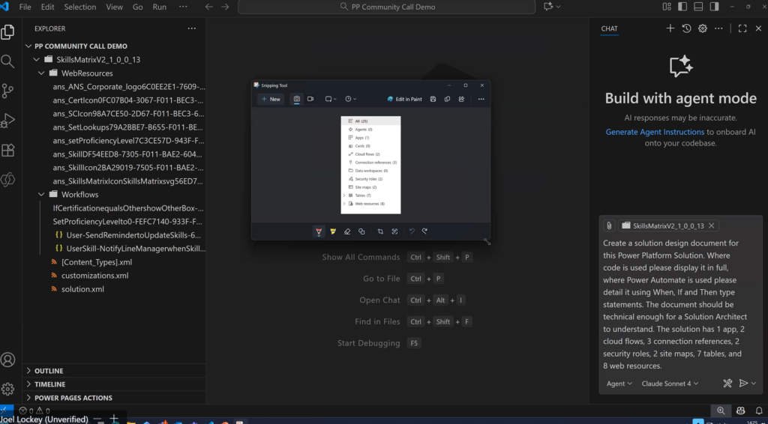This screenshot has height=424, width=768.
Task: Open the Go menu
Action: pyautogui.click(x=137, y=7)
